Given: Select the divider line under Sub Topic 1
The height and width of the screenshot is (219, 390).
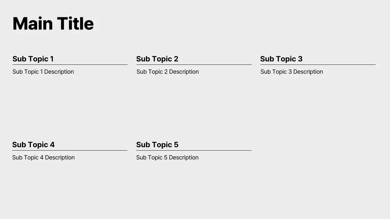Looking at the screenshot, I should pos(70,64).
